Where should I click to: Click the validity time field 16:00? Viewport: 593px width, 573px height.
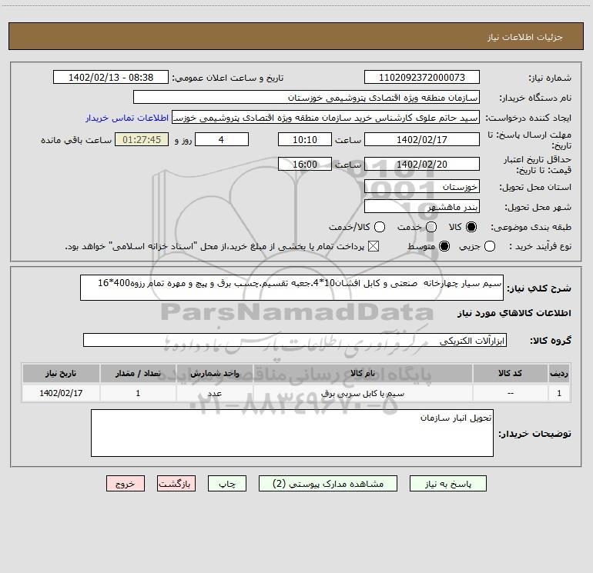pos(305,164)
